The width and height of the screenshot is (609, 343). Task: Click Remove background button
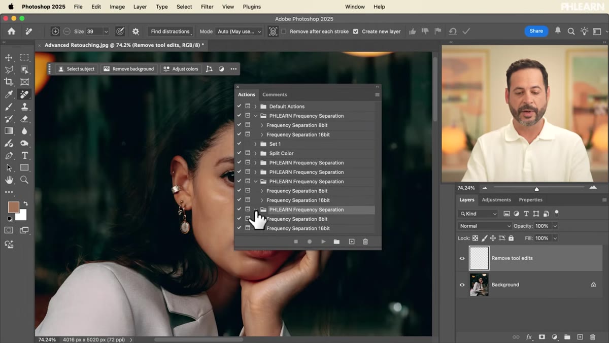128,69
